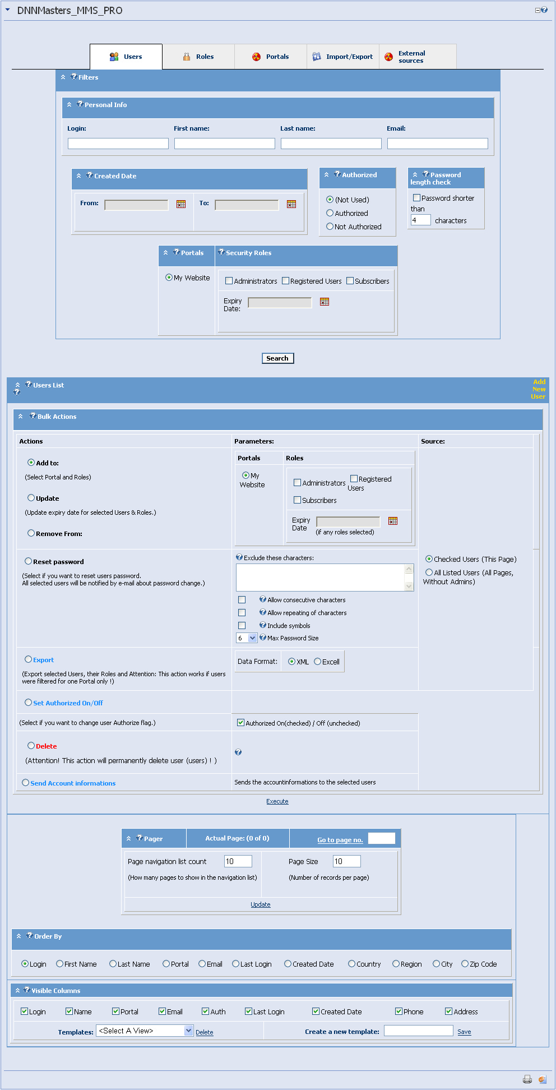Check the Password shorter than checkbox
The height and width of the screenshot is (1090, 556).
pyautogui.click(x=416, y=198)
